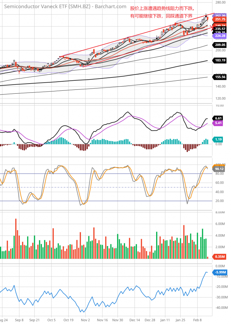Click the 80.00 stochastic overbought level label
The height and width of the screenshot is (324, 231).
point(220,174)
